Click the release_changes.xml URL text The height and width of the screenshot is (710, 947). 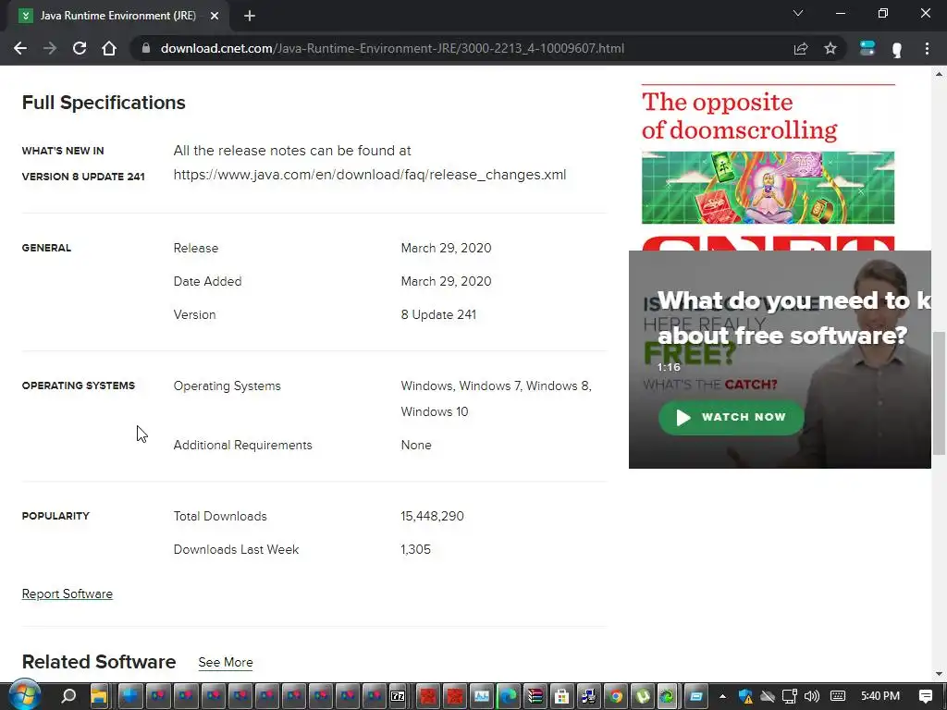(x=370, y=175)
